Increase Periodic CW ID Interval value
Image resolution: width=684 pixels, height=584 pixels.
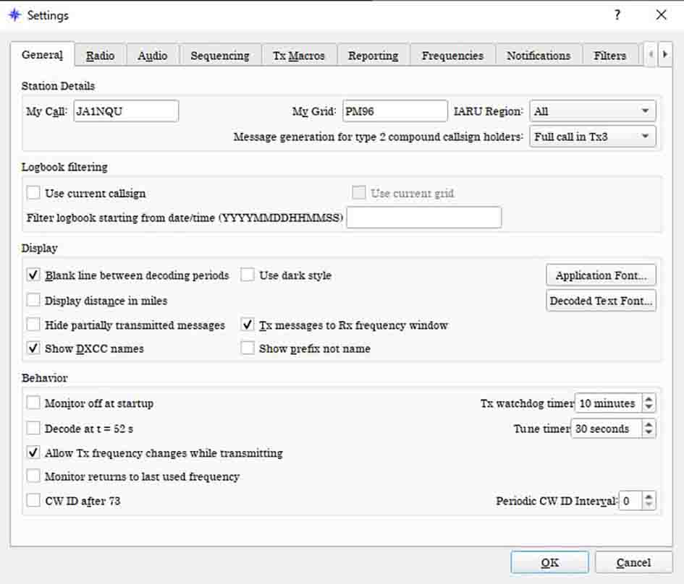(649, 497)
